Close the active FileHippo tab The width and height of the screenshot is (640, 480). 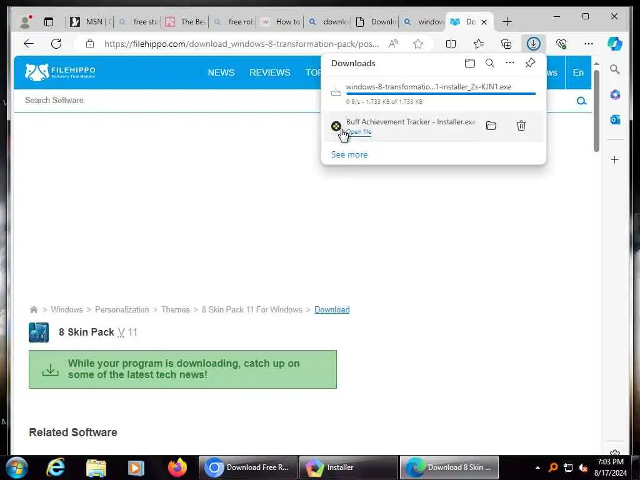[x=484, y=22]
